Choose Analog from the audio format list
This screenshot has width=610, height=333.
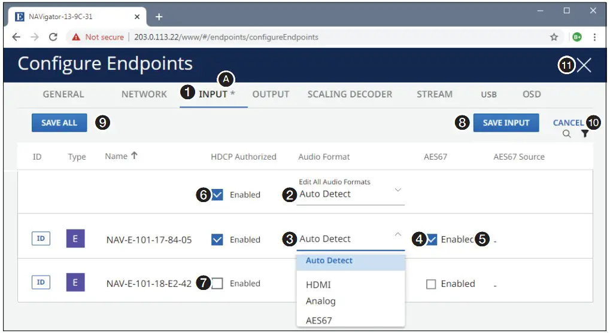pos(320,301)
